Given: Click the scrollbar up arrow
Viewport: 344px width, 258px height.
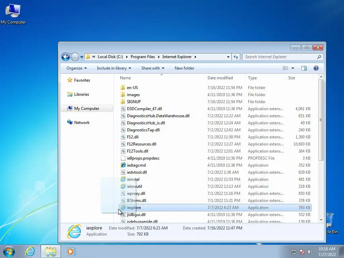Looking at the screenshot, I should [321, 77].
